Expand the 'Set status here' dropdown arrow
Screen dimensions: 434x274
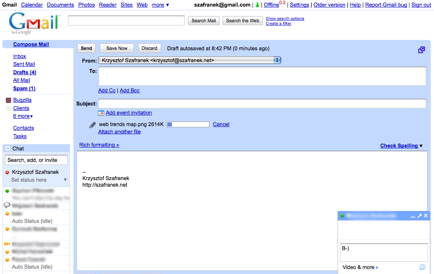tap(65, 180)
